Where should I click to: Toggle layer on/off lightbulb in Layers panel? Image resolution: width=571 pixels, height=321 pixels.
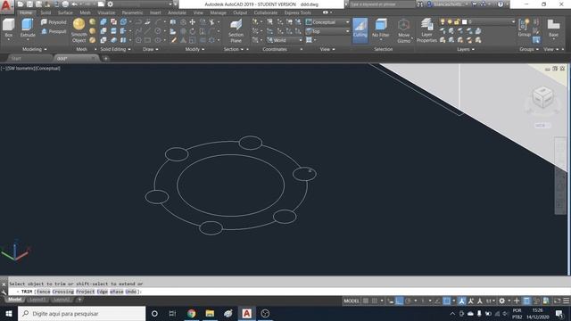pos(443,22)
